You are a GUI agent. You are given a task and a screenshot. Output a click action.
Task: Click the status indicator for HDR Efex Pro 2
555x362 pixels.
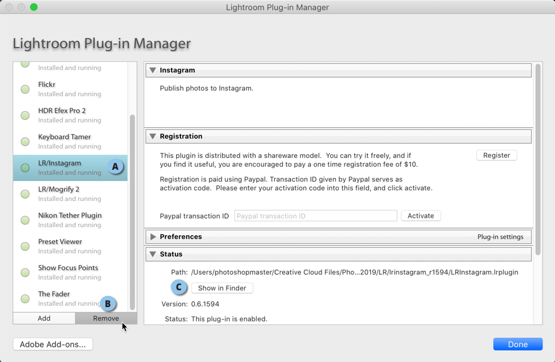pyautogui.click(x=25, y=115)
